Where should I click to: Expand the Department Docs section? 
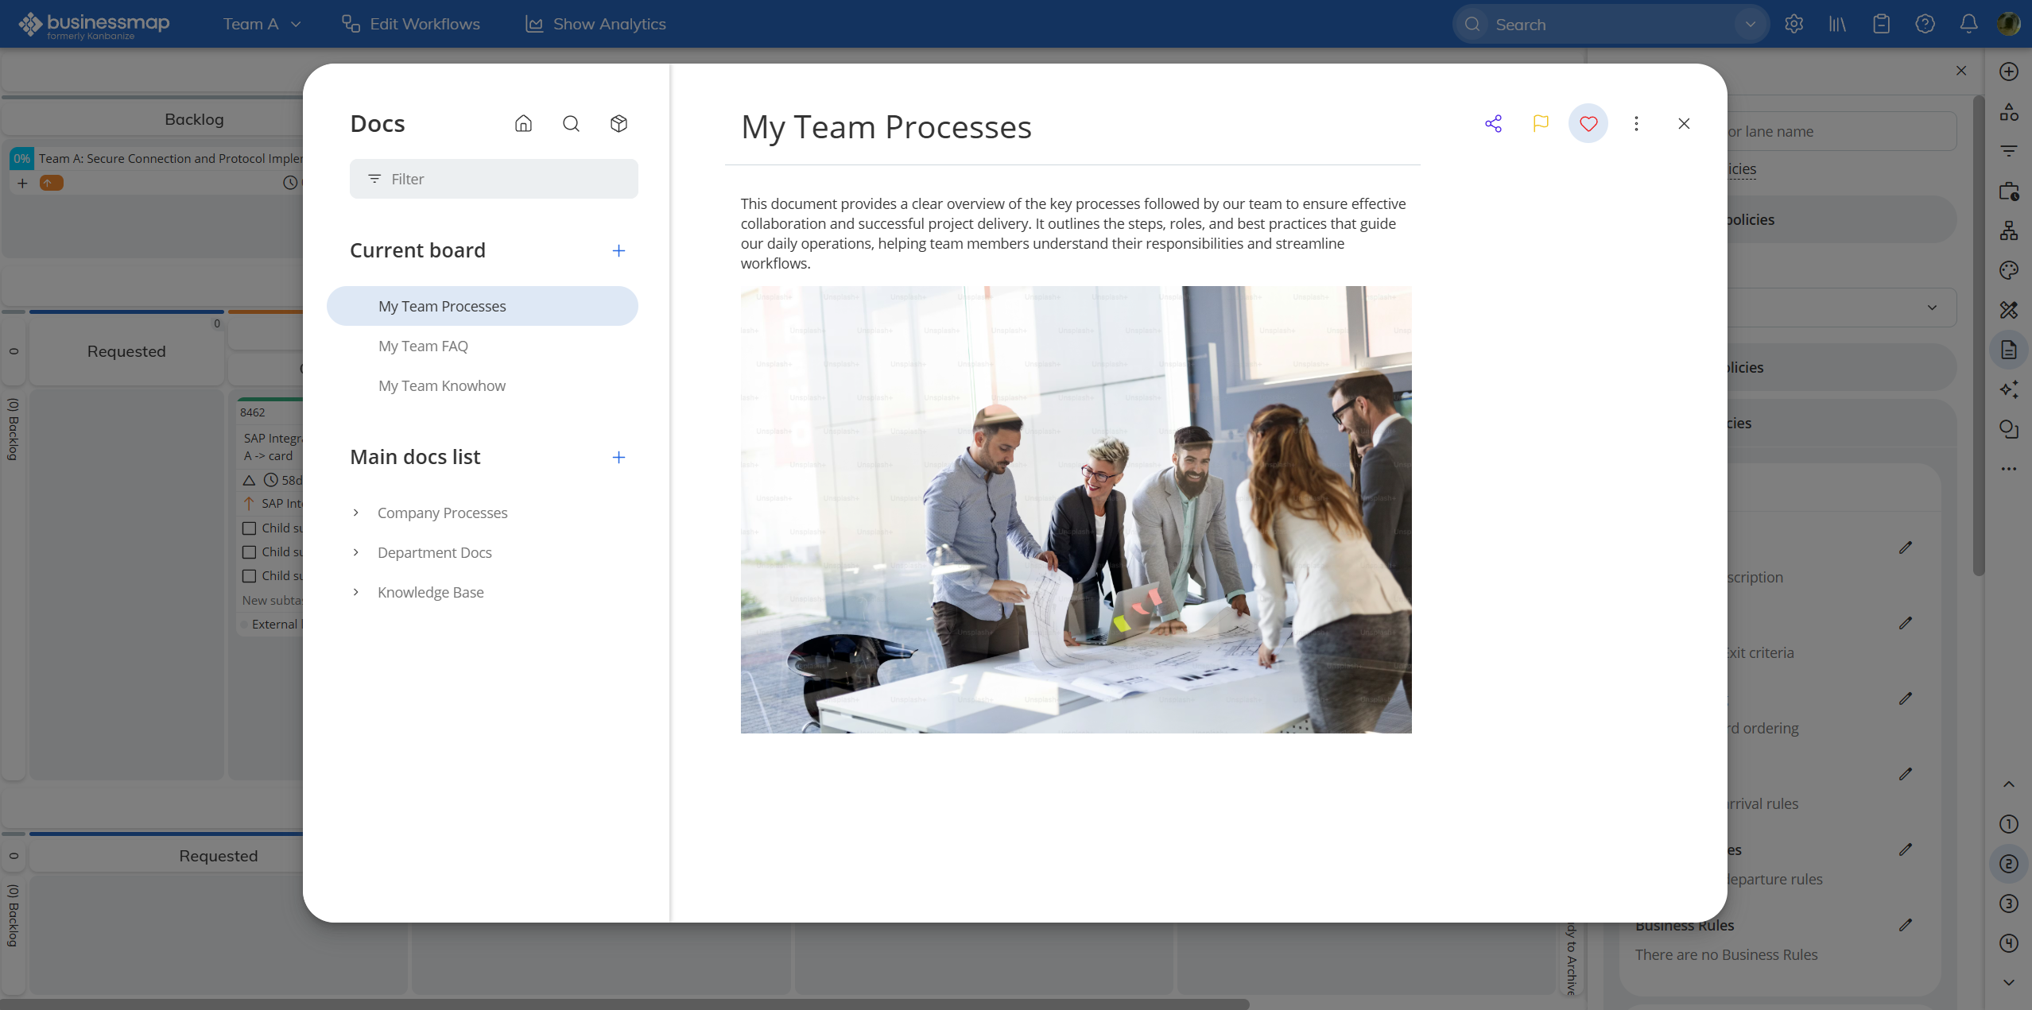pyautogui.click(x=355, y=552)
